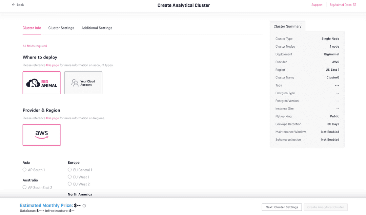Select the Your Cloud Account card
Screen dimensions: 366x215
pos(83,83)
